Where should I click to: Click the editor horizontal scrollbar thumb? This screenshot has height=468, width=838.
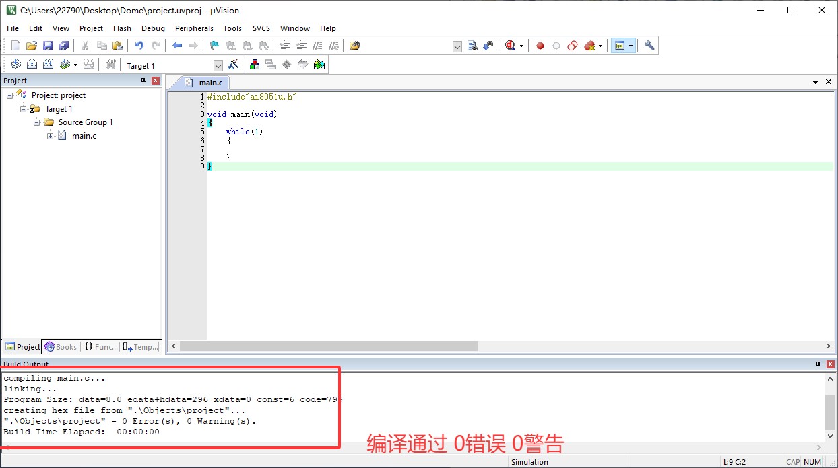[329, 346]
